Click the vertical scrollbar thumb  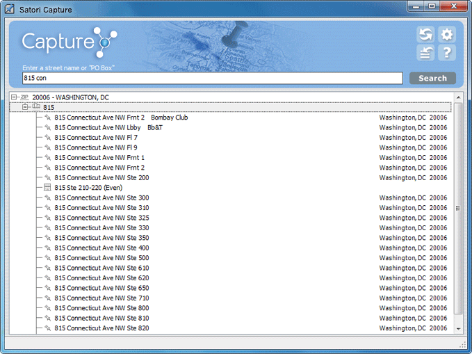tap(458, 208)
